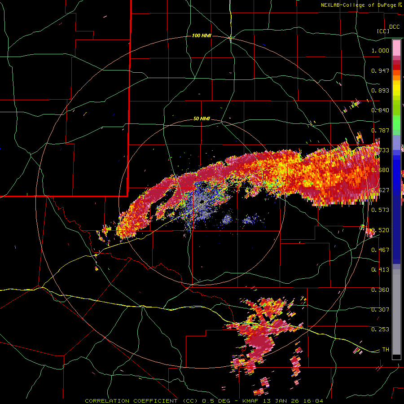Click the 50 NMI range ring label

(x=202, y=119)
